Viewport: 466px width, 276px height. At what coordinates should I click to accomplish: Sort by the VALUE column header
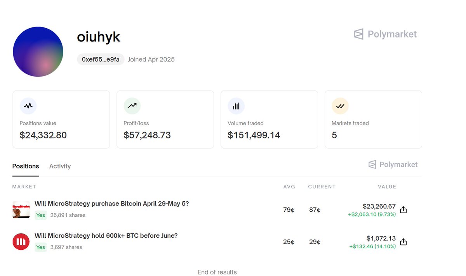click(387, 187)
